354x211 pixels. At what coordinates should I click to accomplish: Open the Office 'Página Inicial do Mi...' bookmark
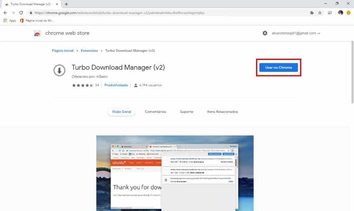(x=37, y=21)
